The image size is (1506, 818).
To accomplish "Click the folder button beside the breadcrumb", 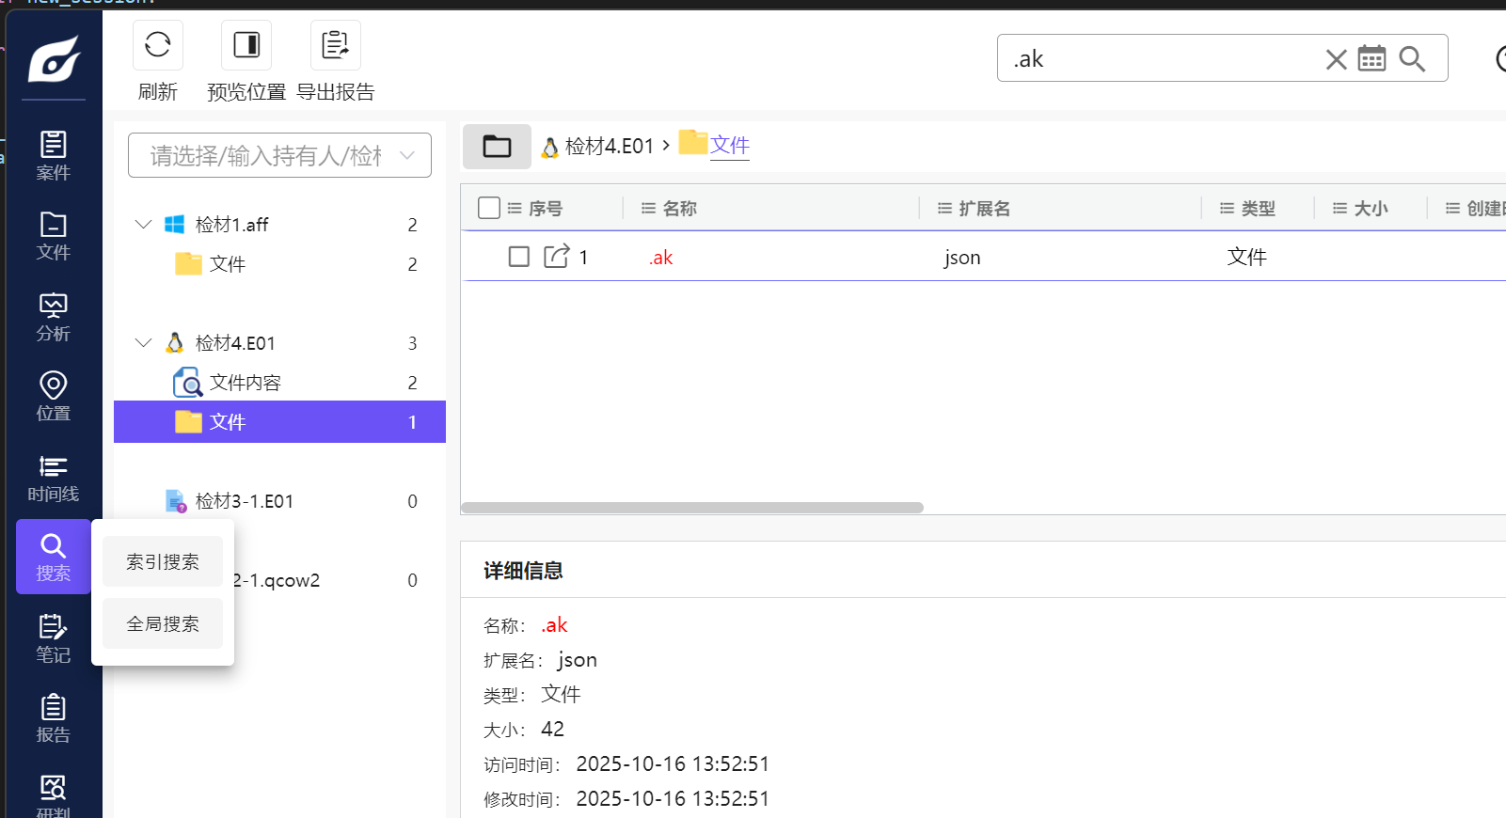I will 497,146.
